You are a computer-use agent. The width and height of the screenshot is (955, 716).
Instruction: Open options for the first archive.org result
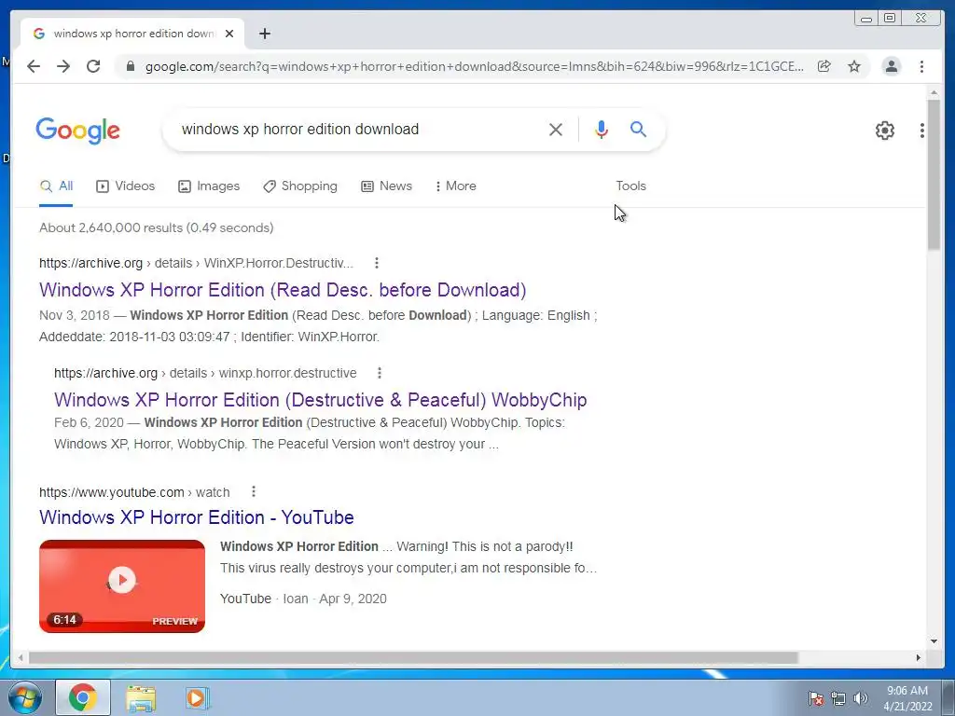click(377, 263)
